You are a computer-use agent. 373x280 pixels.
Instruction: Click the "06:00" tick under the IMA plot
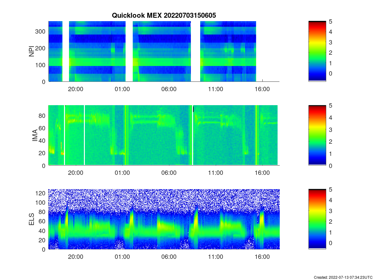coord(169,173)
